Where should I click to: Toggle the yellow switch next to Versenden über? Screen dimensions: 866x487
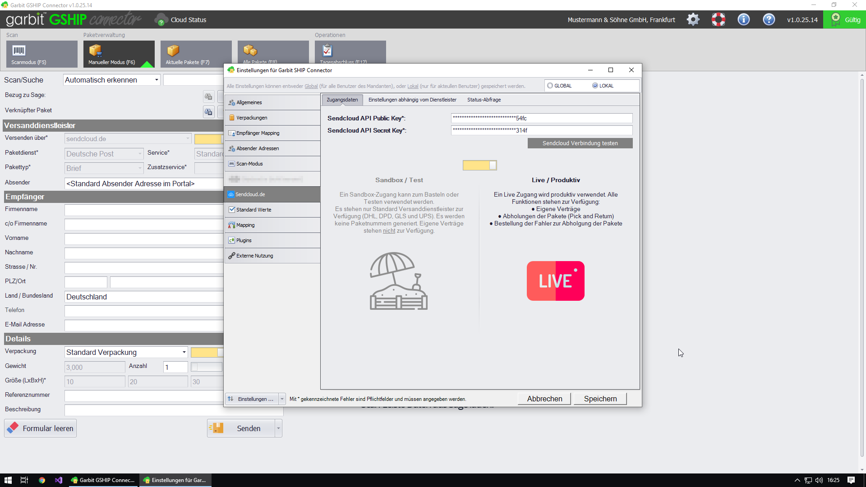tap(209, 139)
